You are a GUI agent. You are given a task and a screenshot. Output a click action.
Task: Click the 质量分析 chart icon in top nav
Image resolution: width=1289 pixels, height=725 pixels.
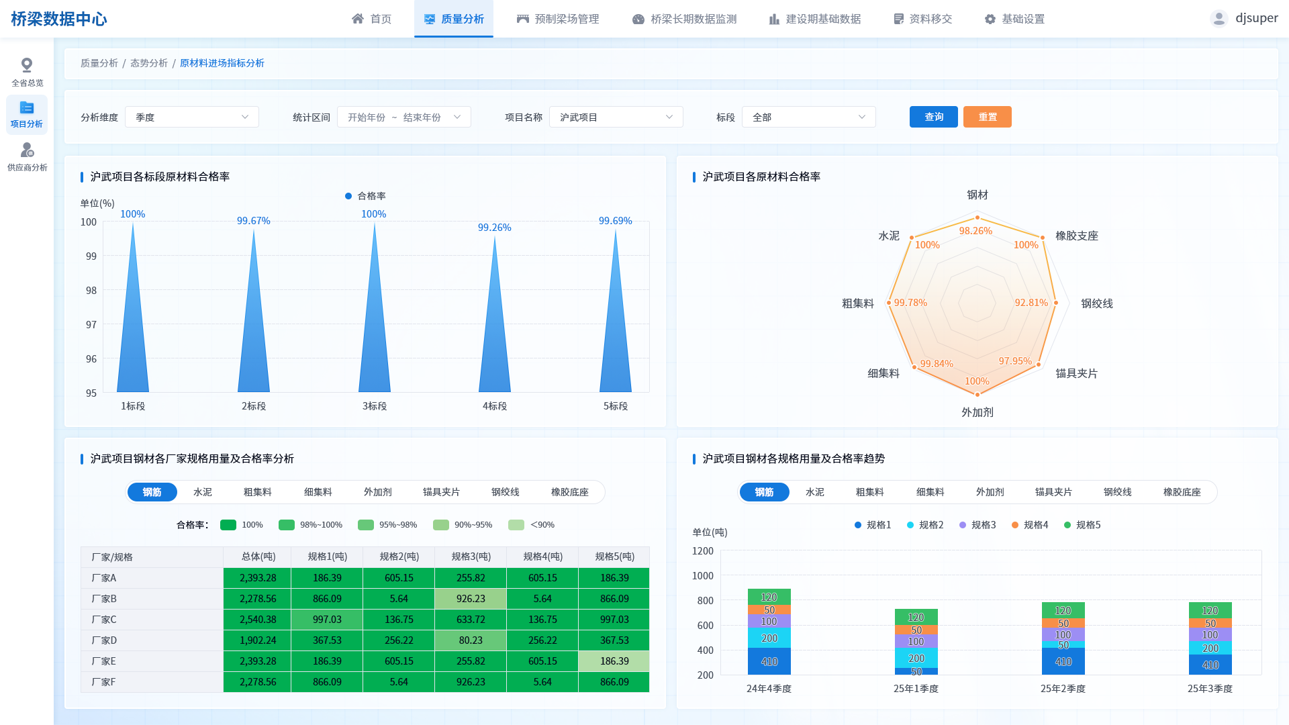430,19
